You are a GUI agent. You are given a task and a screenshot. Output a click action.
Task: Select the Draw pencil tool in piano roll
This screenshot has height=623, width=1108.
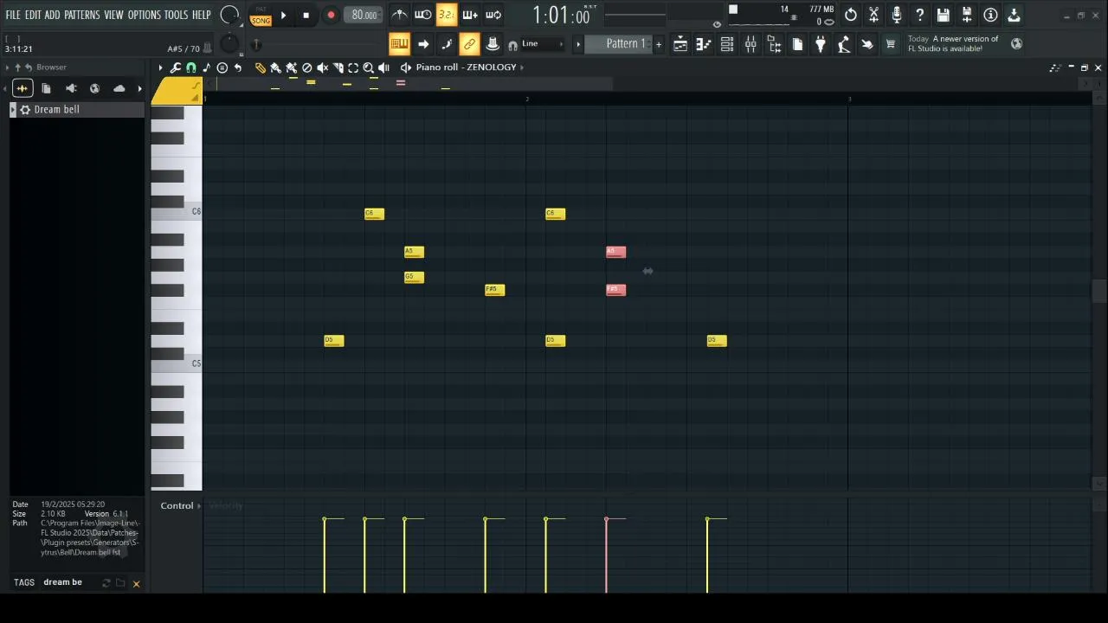pyautogui.click(x=261, y=67)
